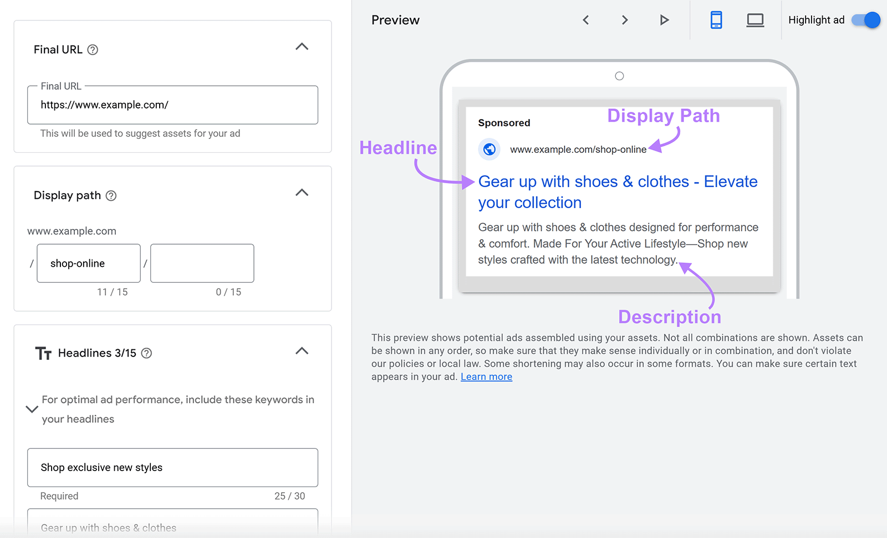Image resolution: width=887 pixels, height=538 pixels.
Task: Switch to desktop preview
Action: (x=755, y=20)
